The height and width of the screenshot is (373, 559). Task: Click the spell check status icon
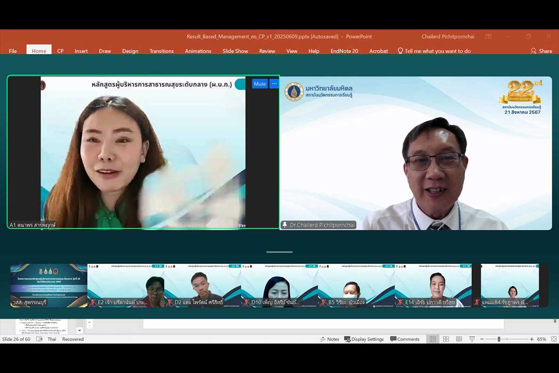point(40,339)
